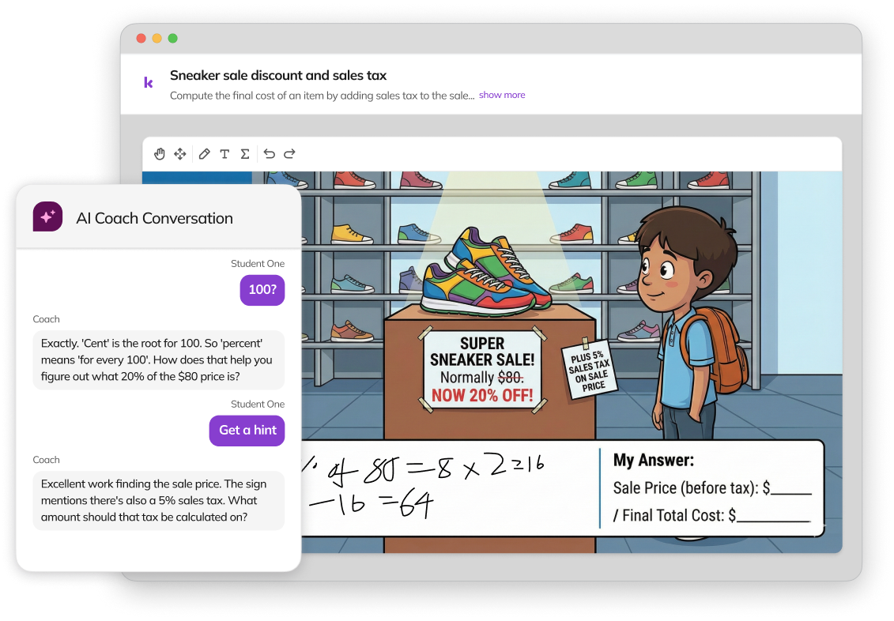Viewport: 894px width, 621px height.
Task: Click the handwritten '=64' work
Action: click(406, 503)
